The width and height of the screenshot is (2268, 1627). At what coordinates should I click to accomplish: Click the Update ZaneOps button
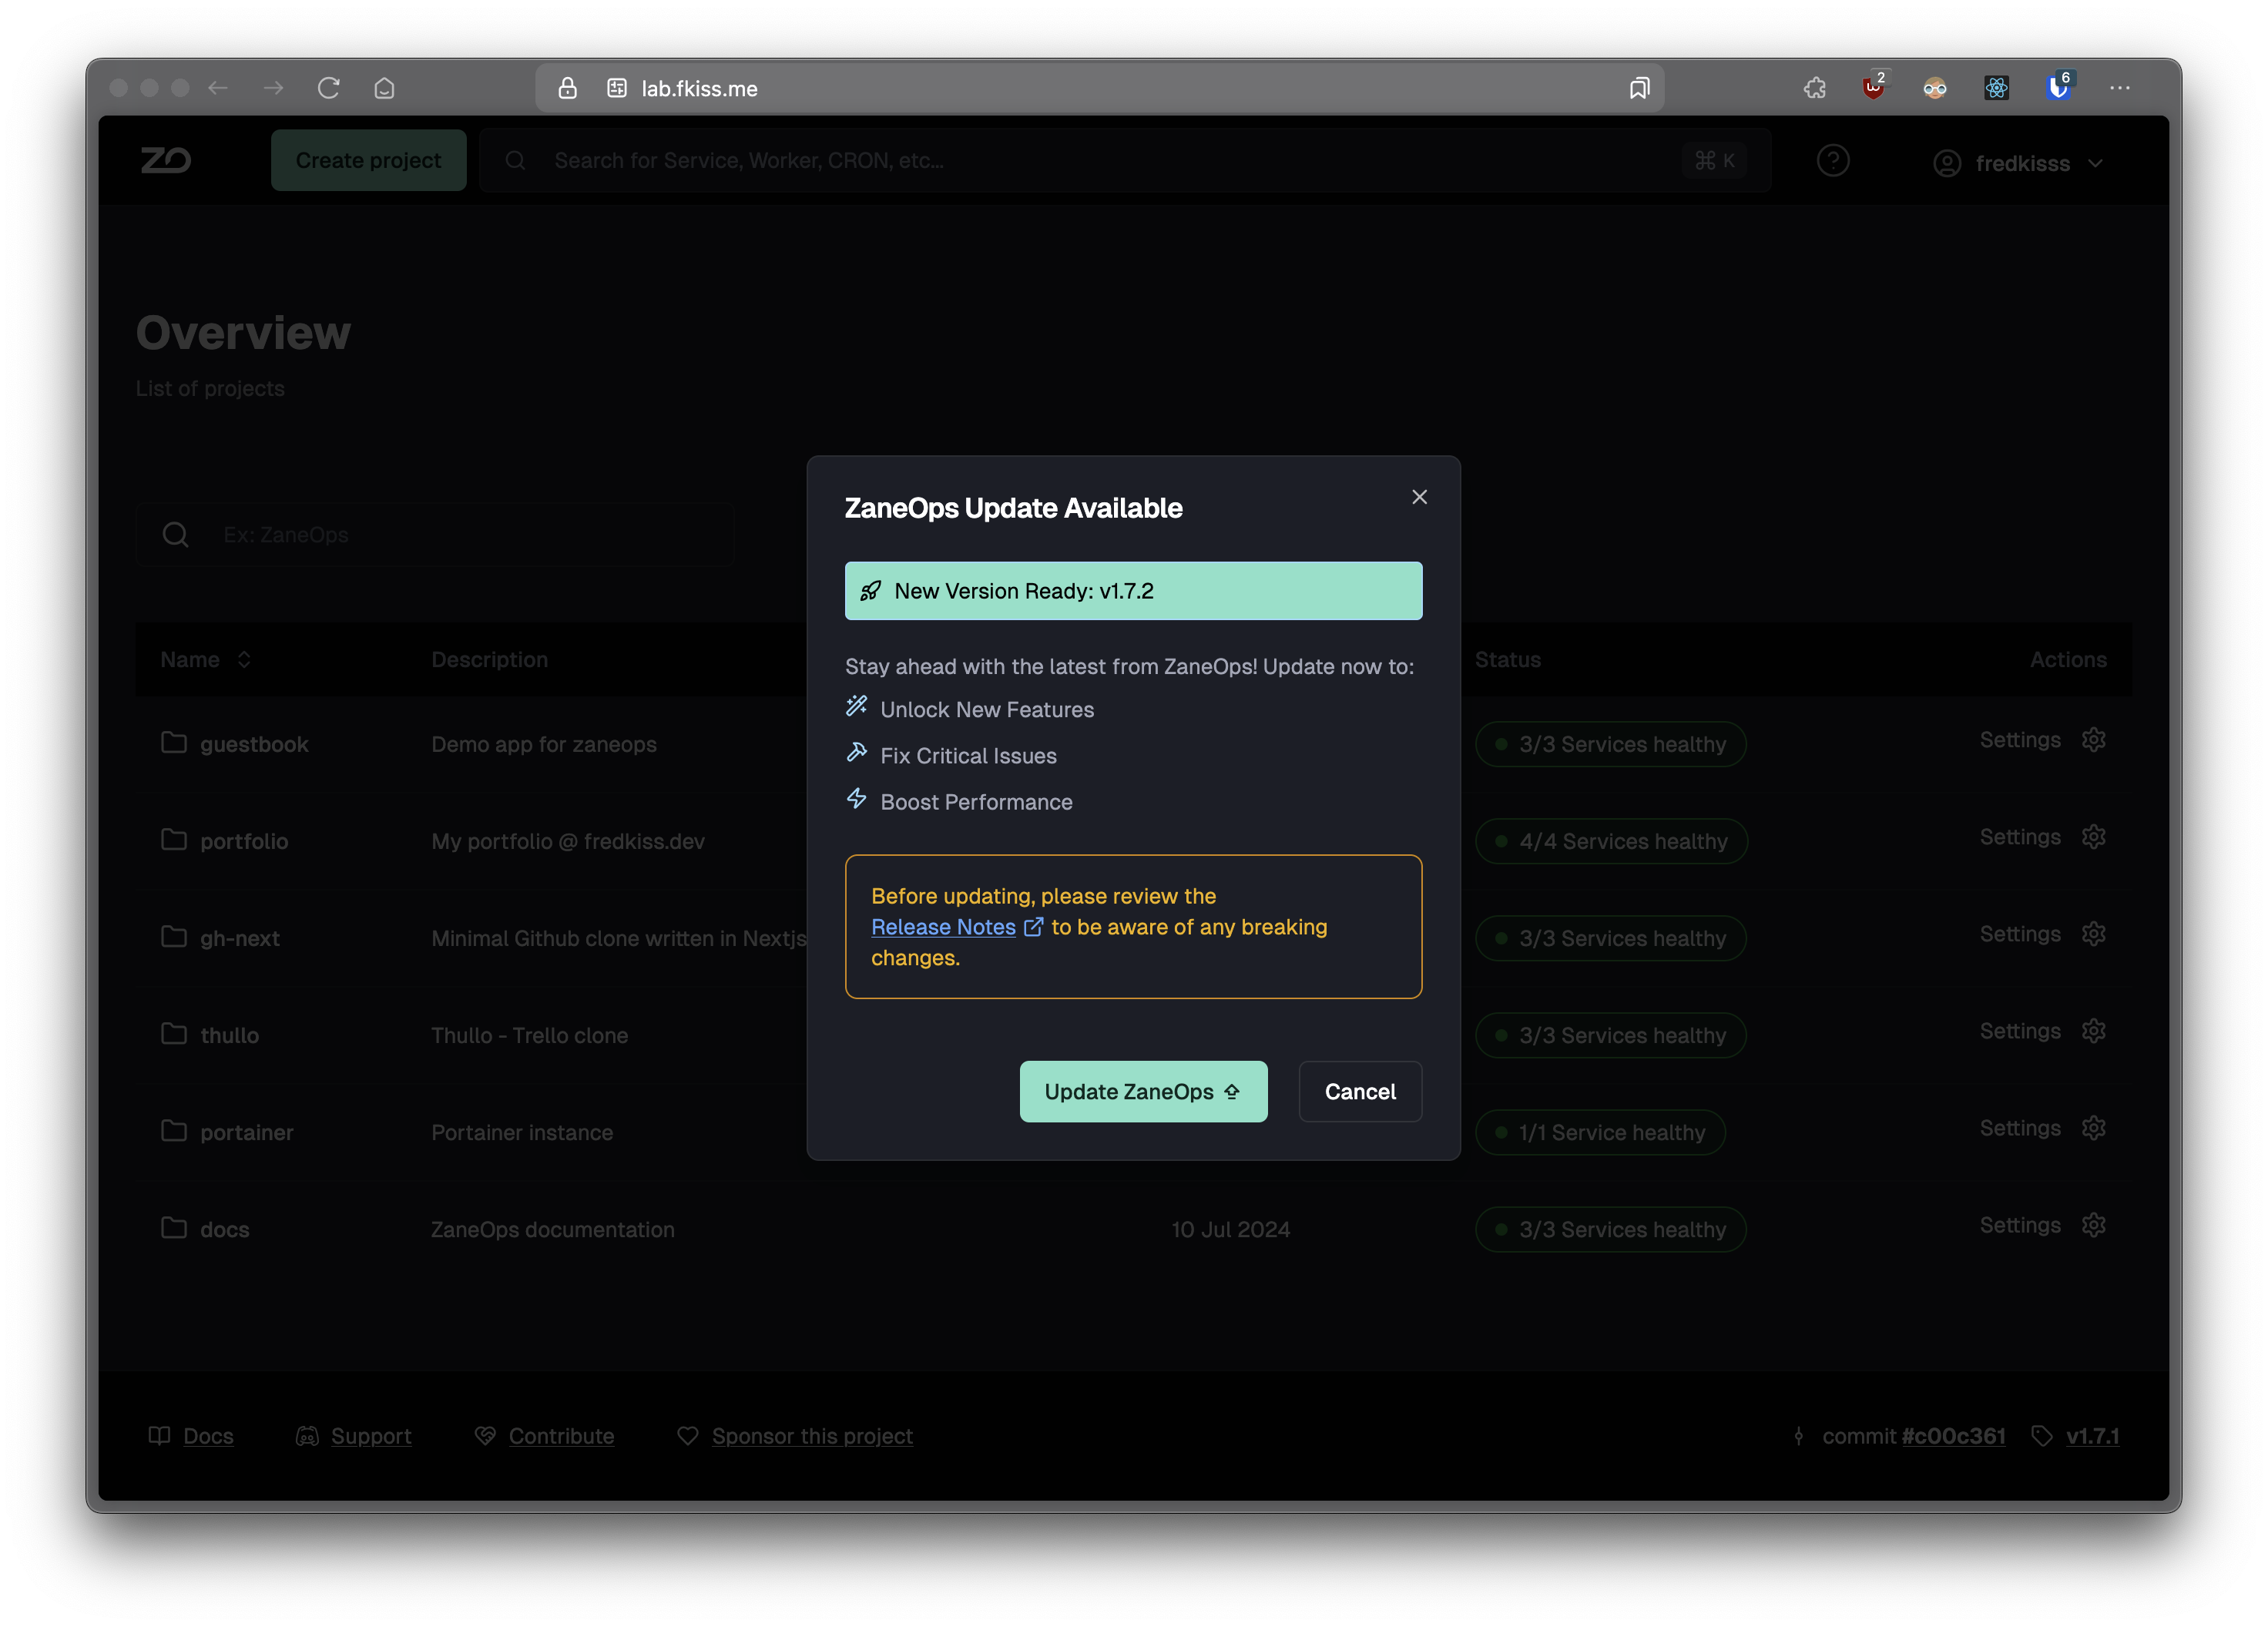1143,1091
